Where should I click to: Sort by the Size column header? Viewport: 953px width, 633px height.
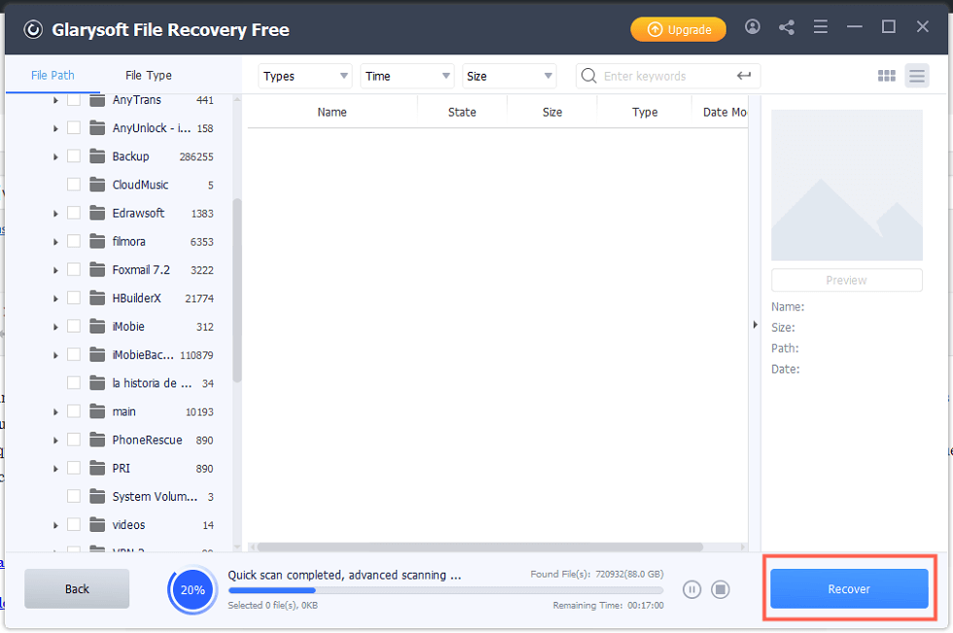tap(552, 112)
